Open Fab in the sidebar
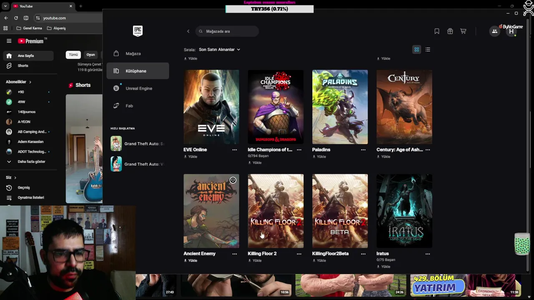The height and width of the screenshot is (300, 534). point(138,106)
